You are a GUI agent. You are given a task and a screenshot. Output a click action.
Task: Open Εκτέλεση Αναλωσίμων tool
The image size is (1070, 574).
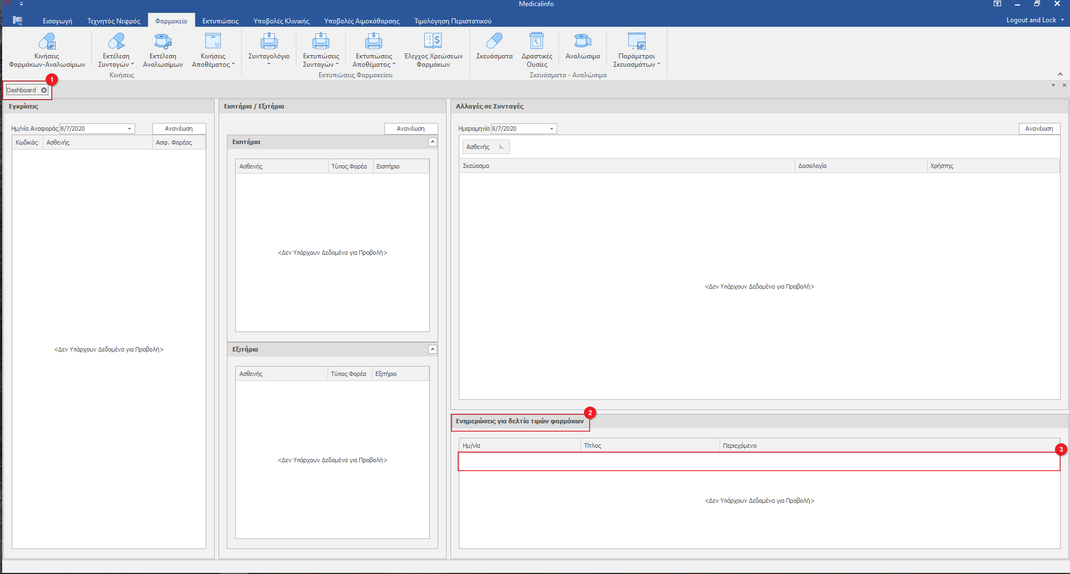tap(162, 42)
